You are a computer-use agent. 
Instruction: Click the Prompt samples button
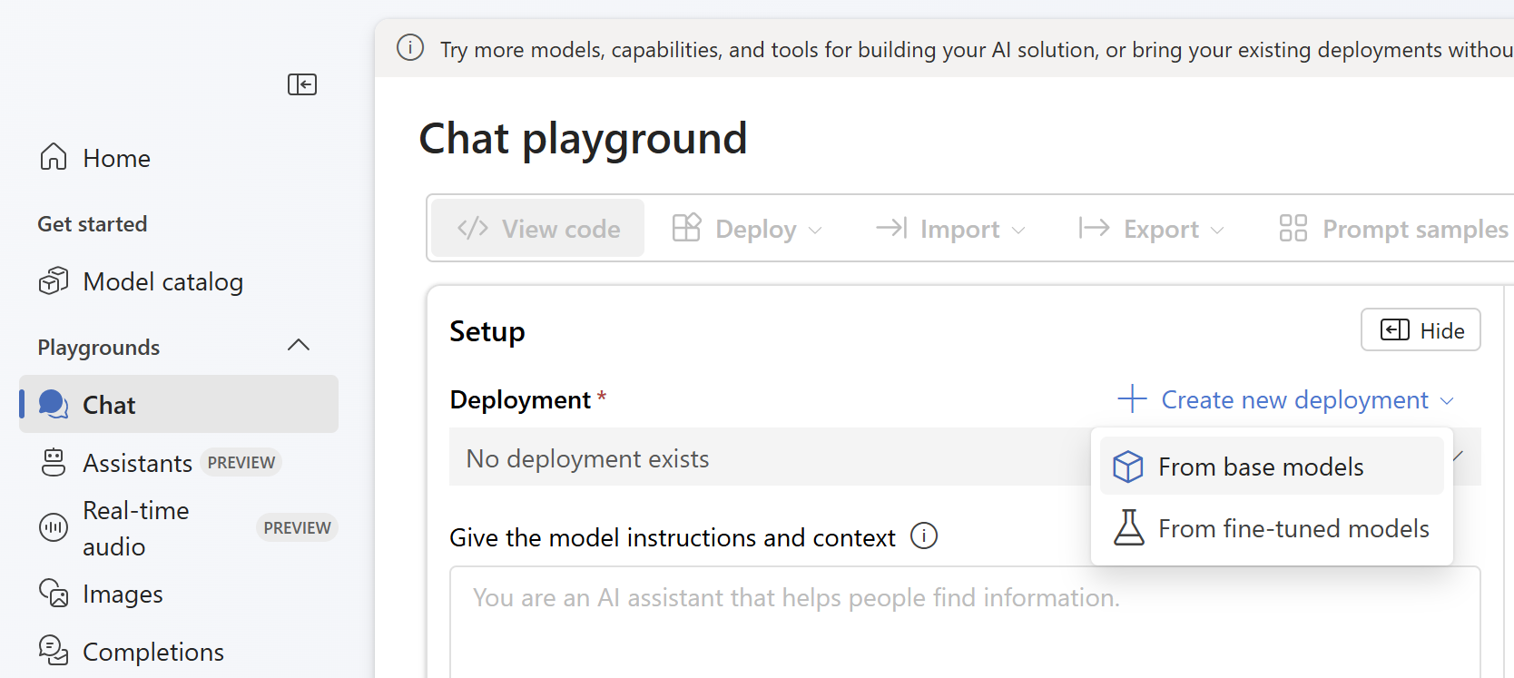[1393, 228]
